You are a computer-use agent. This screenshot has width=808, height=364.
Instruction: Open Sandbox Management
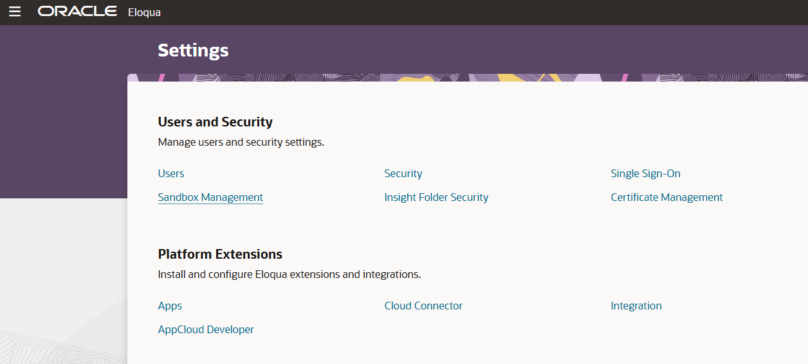(x=210, y=197)
